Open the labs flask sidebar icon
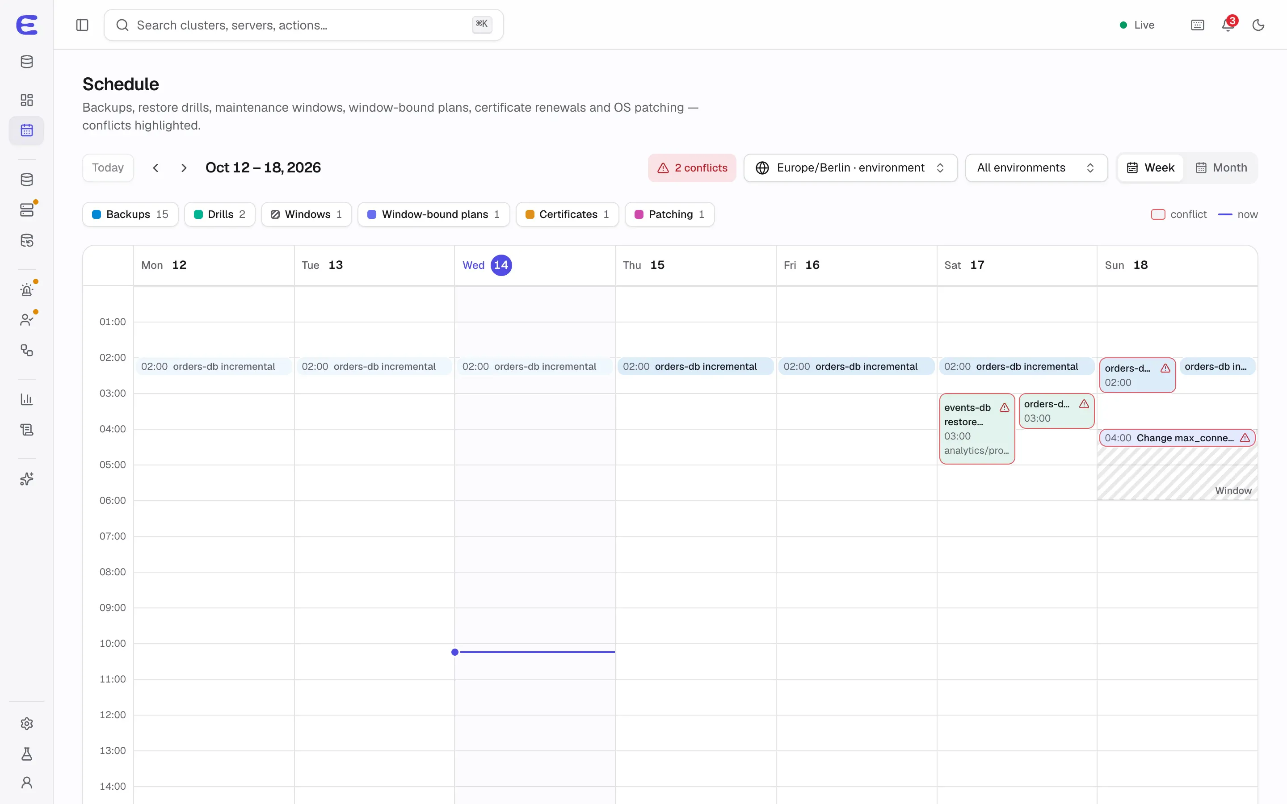 (27, 754)
